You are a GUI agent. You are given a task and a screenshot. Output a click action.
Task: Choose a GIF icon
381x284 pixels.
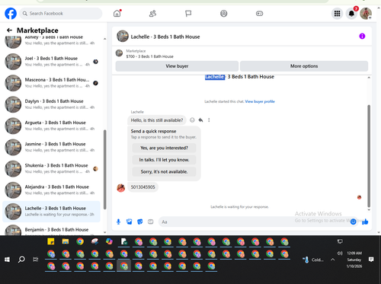click(x=151, y=222)
